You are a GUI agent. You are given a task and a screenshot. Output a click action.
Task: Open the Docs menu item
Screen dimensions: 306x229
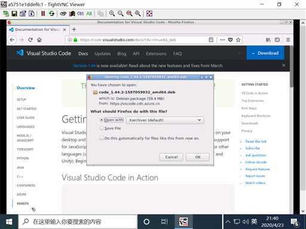(83, 54)
